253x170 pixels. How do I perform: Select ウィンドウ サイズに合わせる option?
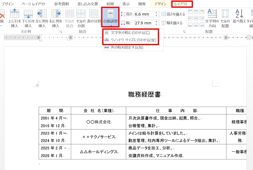click(x=133, y=40)
